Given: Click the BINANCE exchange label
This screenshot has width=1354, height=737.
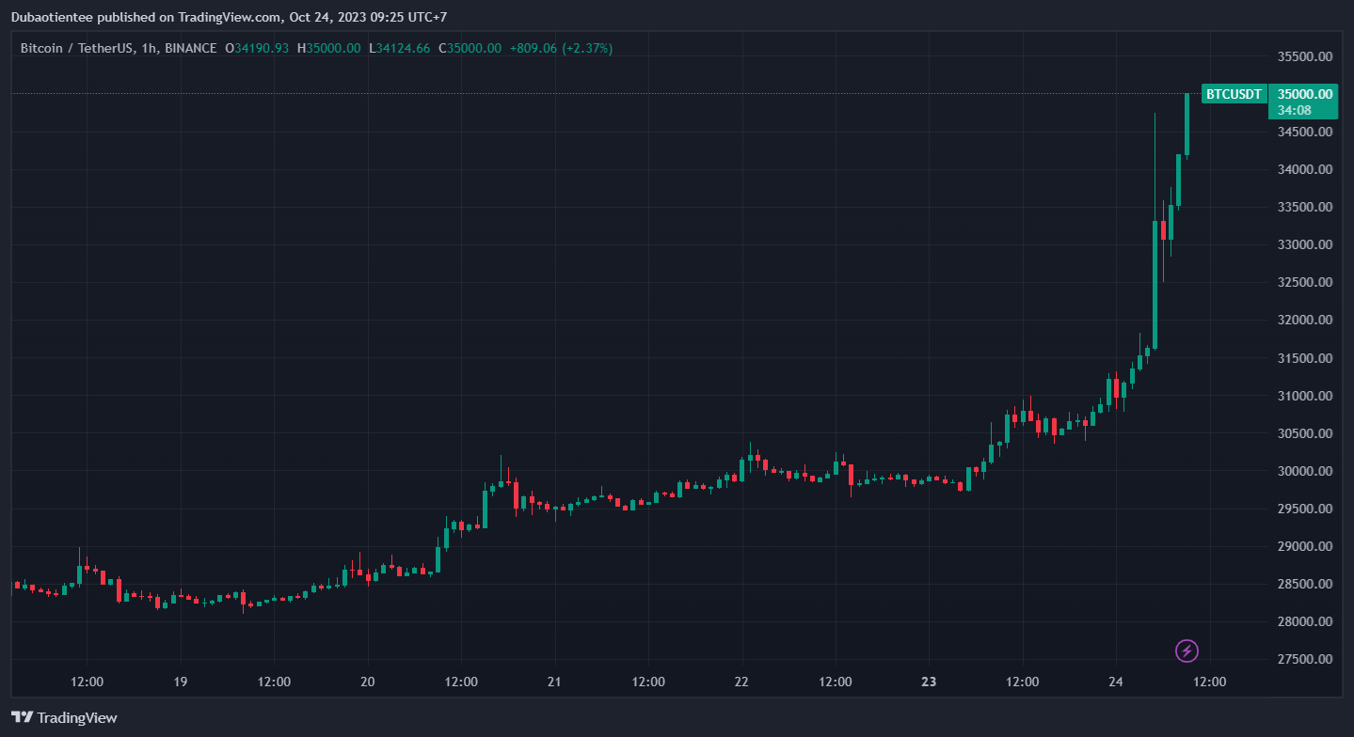Looking at the screenshot, I should coord(191,48).
